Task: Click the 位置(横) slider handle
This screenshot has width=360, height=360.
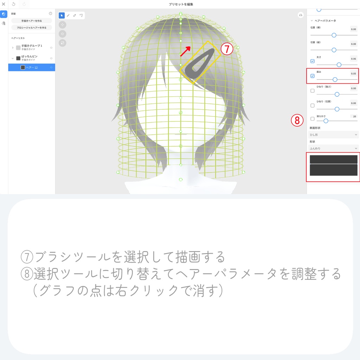Action: point(334,35)
